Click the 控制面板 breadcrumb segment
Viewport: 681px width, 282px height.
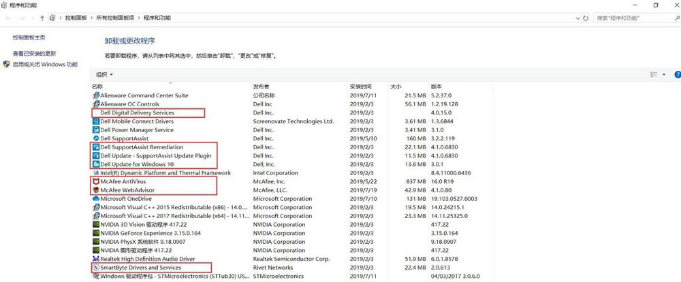(76, 18)
